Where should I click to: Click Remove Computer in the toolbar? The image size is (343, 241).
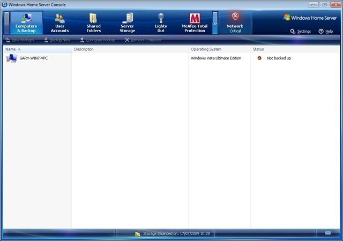coord(143,40)
